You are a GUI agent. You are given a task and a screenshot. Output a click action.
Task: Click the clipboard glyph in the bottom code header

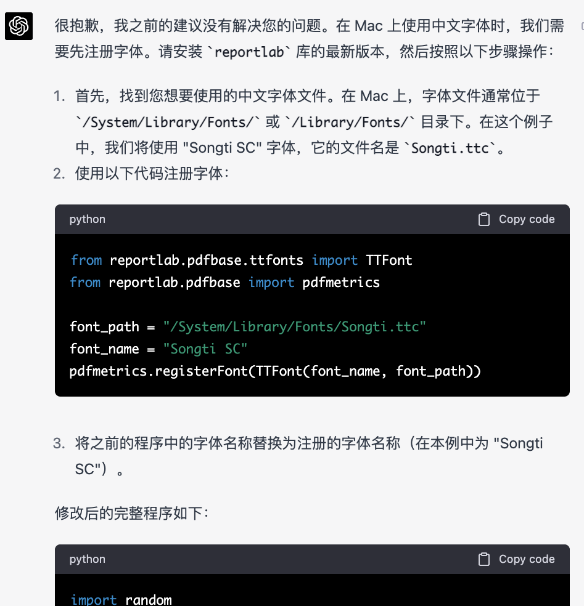(484, 559)
